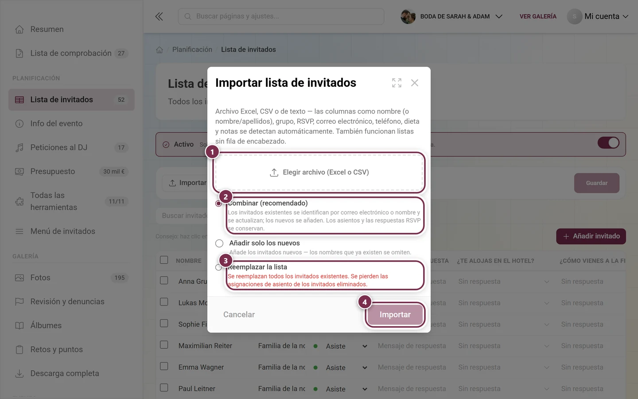Click Elegir archivo (Excel o CSV) upload area
Viewport: 638px width, 399px height.
(319, 172)
